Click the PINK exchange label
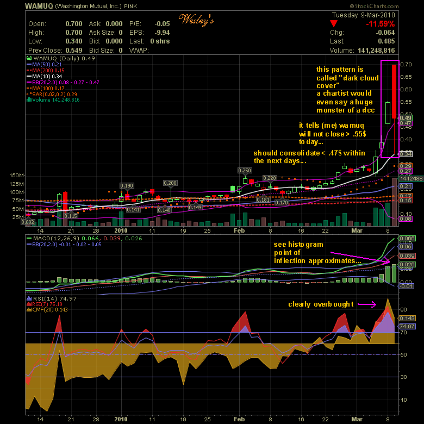The image size is (424, 424). [x=130, y=6]
